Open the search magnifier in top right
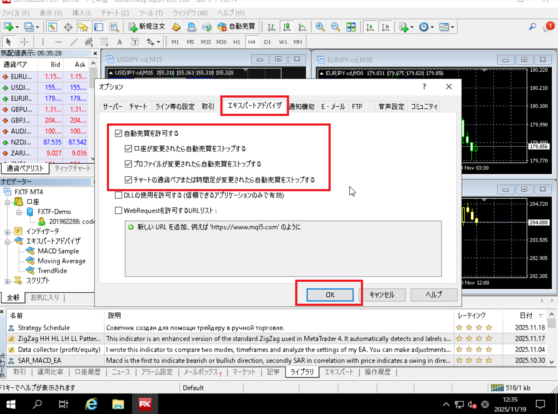558x414 pixels. coord(532,27)
